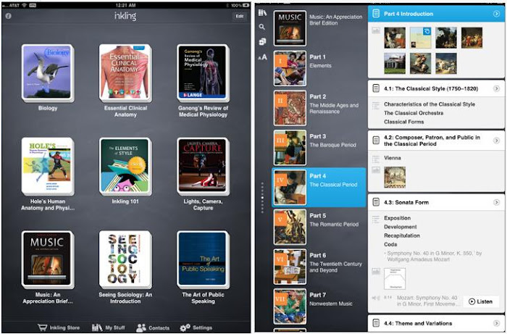Open the 4.3 Sonata Form arrow
Viewport: 507px width, 334px height.
click(496, 202)
